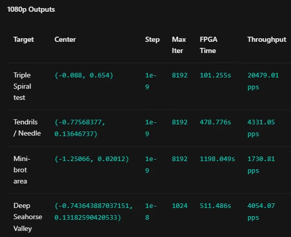Click throughput 4054.07 pps
Screen dimensions: 291x237
pos(261,212)
